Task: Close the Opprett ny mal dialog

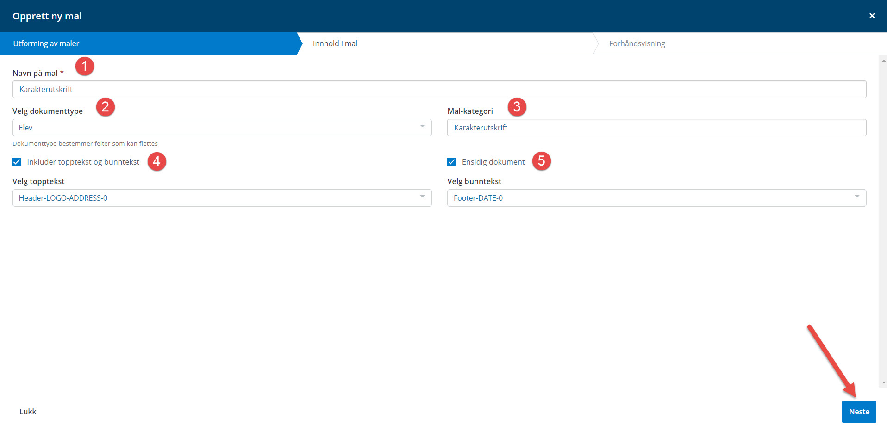Action: tap(872, 16)
